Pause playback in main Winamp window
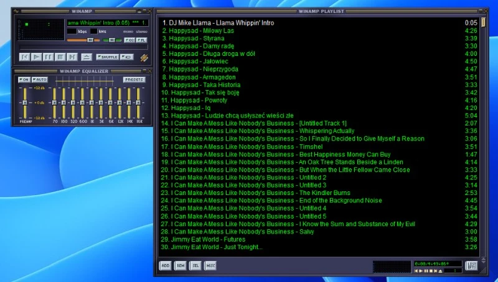The height and width of the screenshot is (282, 498). click(49, 57)
